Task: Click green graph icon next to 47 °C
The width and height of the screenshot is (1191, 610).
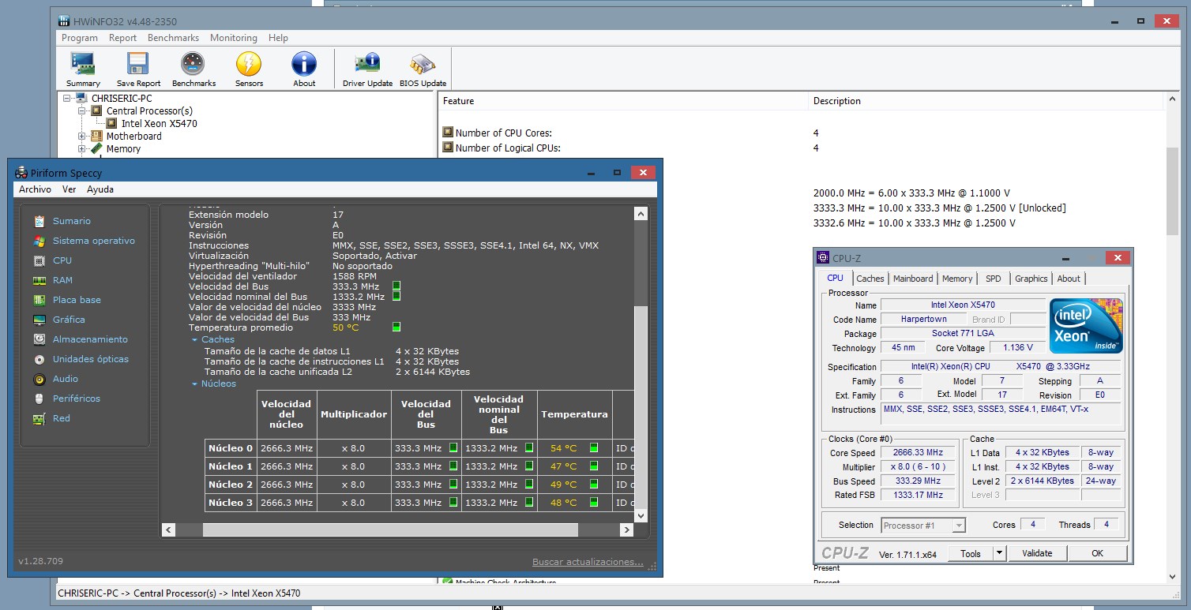Action: tap(594, 466)
